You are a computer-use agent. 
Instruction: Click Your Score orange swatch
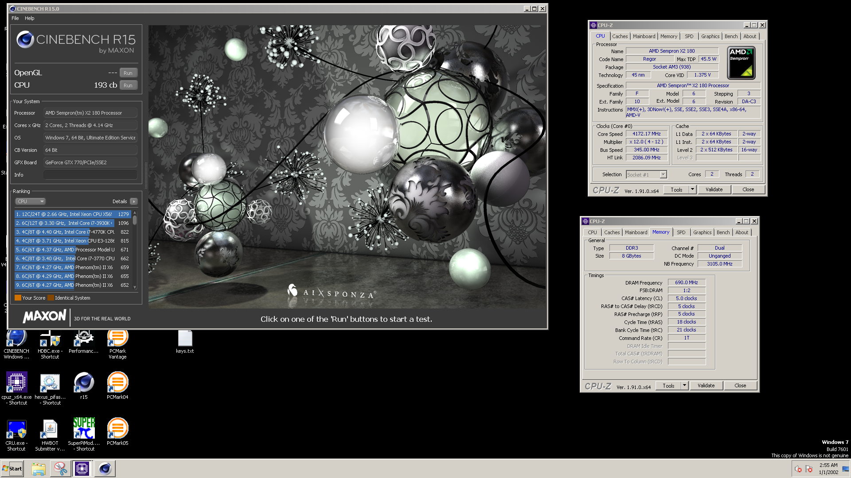coord(18,298)
